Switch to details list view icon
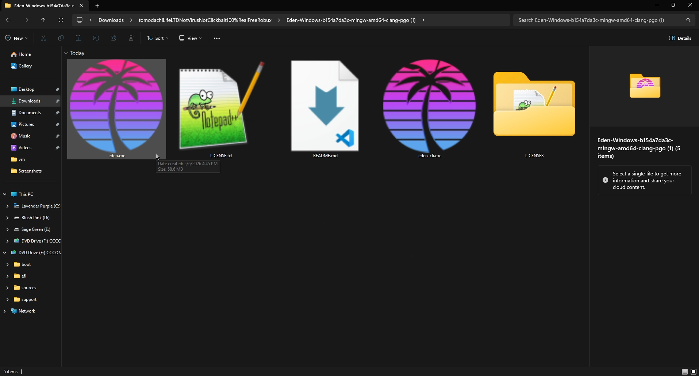This screenshot has height=376, width=699. tap(685, 372)
